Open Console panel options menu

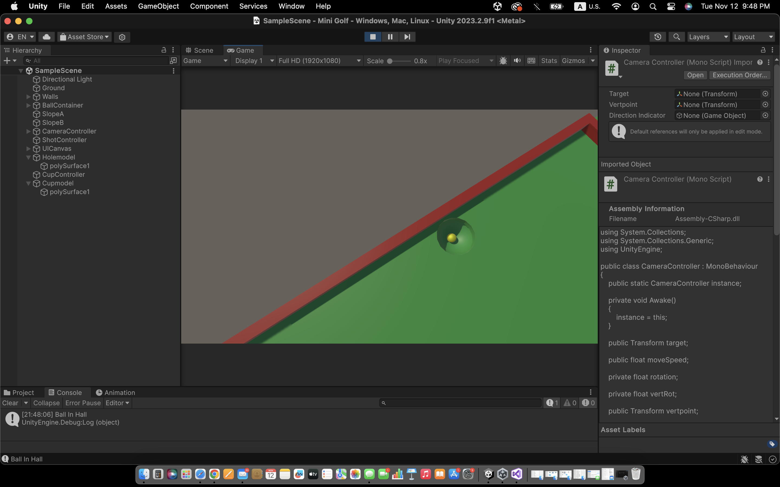pyautogui.click(x=590, y=392)
